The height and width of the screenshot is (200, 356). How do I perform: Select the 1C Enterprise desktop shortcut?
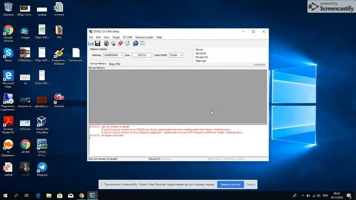[8, 148]
